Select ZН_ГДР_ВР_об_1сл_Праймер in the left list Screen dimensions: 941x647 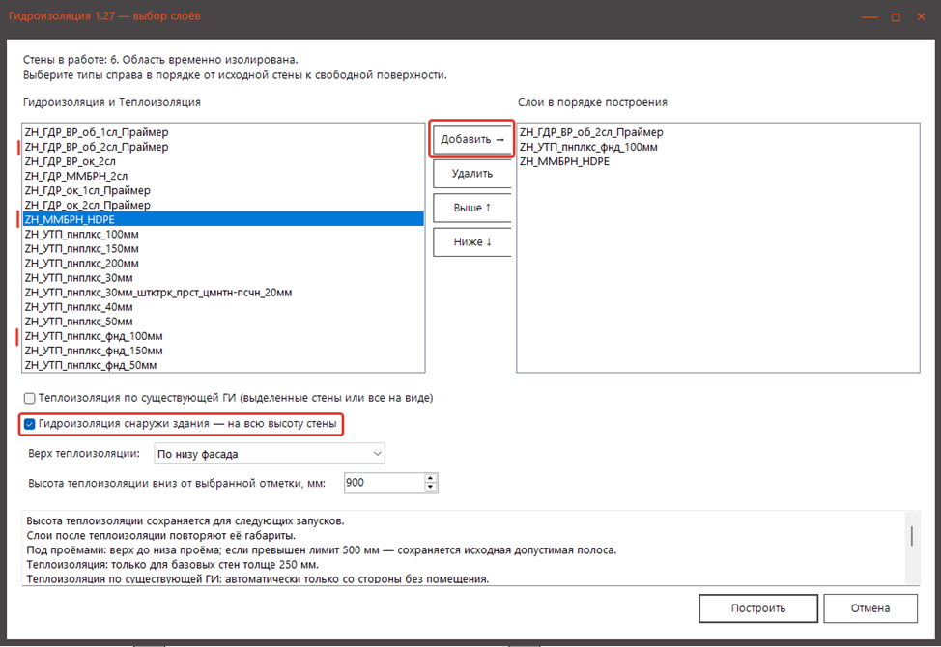[223, 132]
